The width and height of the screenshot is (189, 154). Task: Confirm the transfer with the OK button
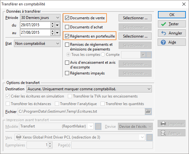click(172, 15)
